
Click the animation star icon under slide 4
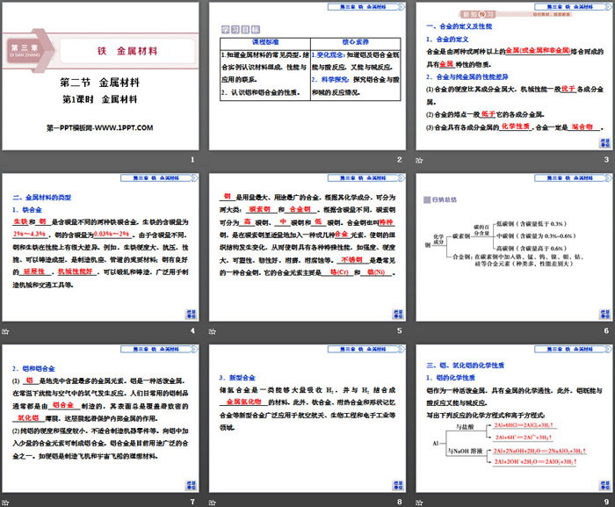[4, 330]
